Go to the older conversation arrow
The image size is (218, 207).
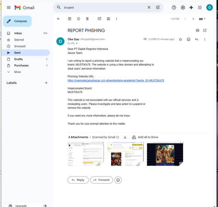click(x=193, y=19)
